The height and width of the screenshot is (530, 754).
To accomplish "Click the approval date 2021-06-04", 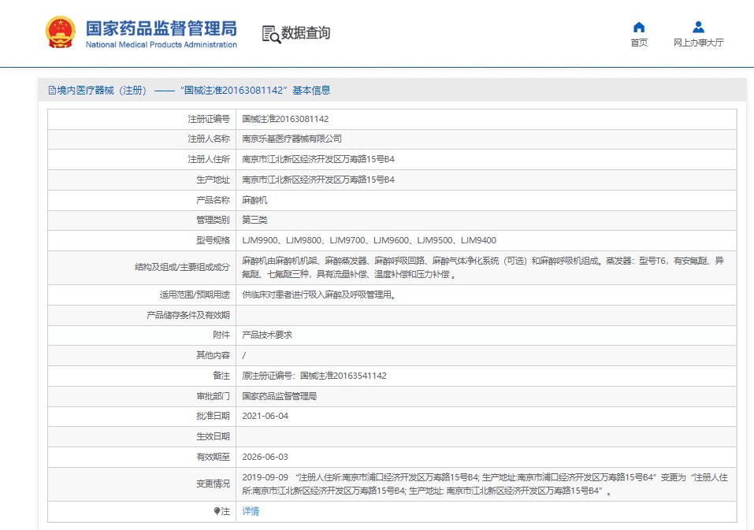I will pyautogui.click(x=265, y=416).
